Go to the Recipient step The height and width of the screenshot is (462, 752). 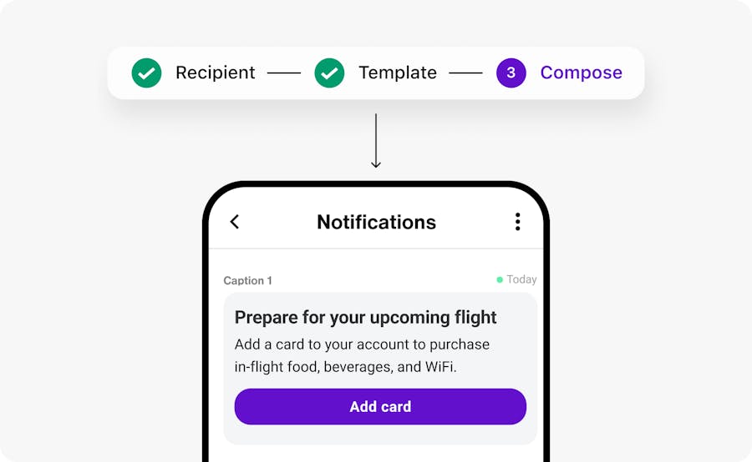coord(215,73)
